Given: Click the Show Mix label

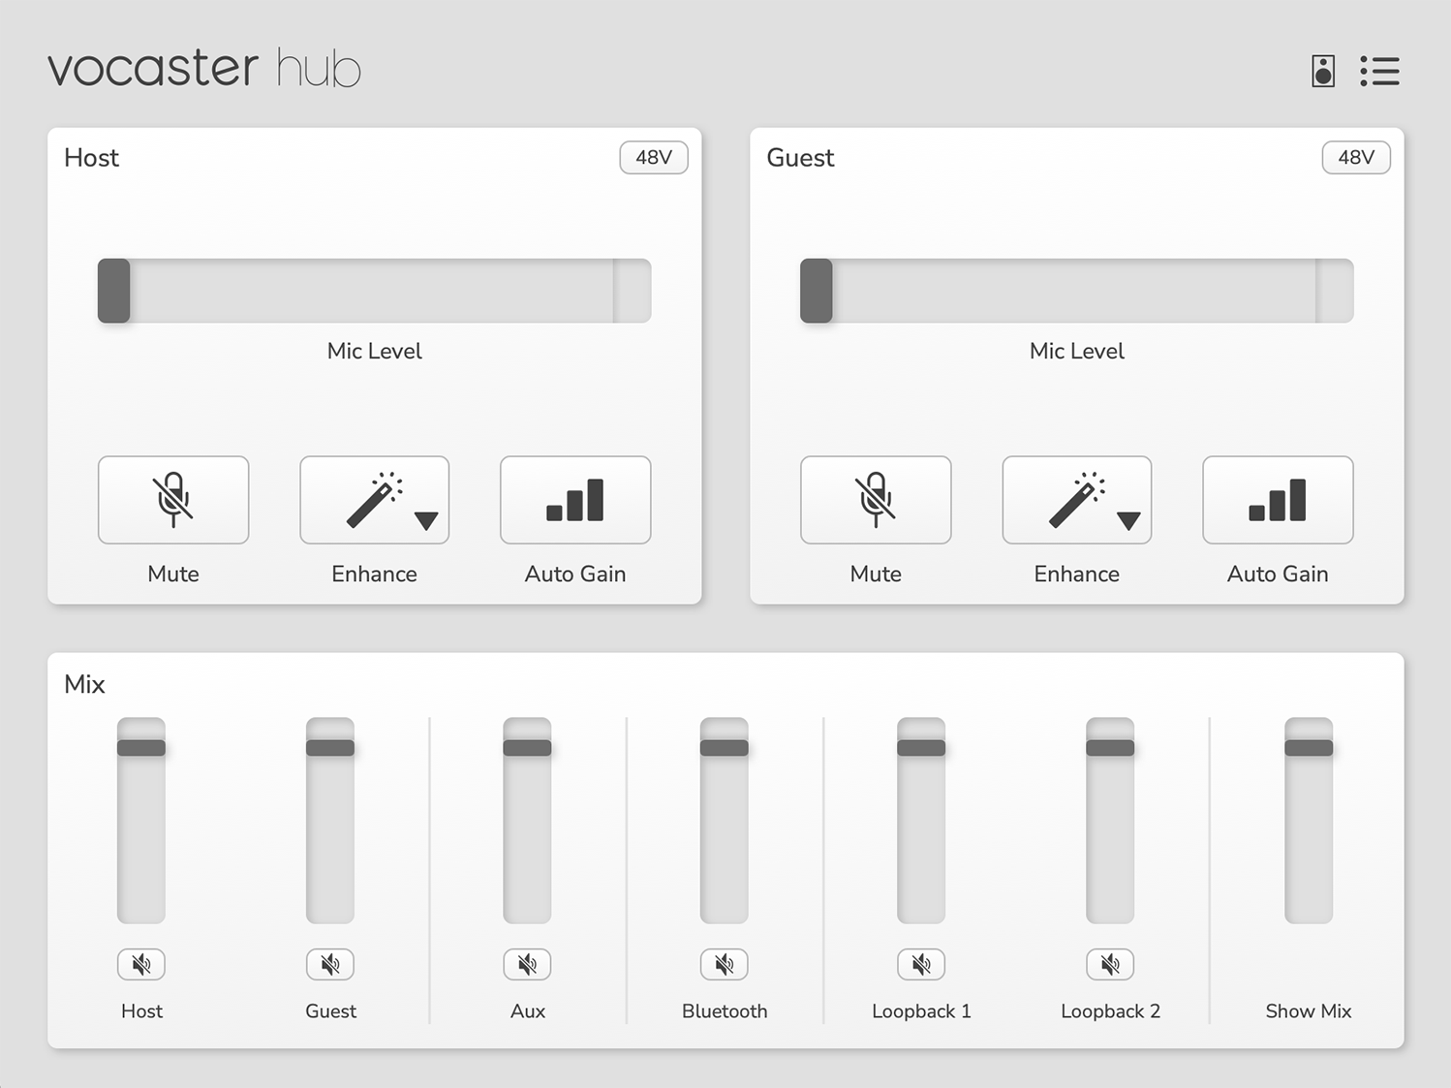Looking at the screenshot, I should point(1309,1010).
